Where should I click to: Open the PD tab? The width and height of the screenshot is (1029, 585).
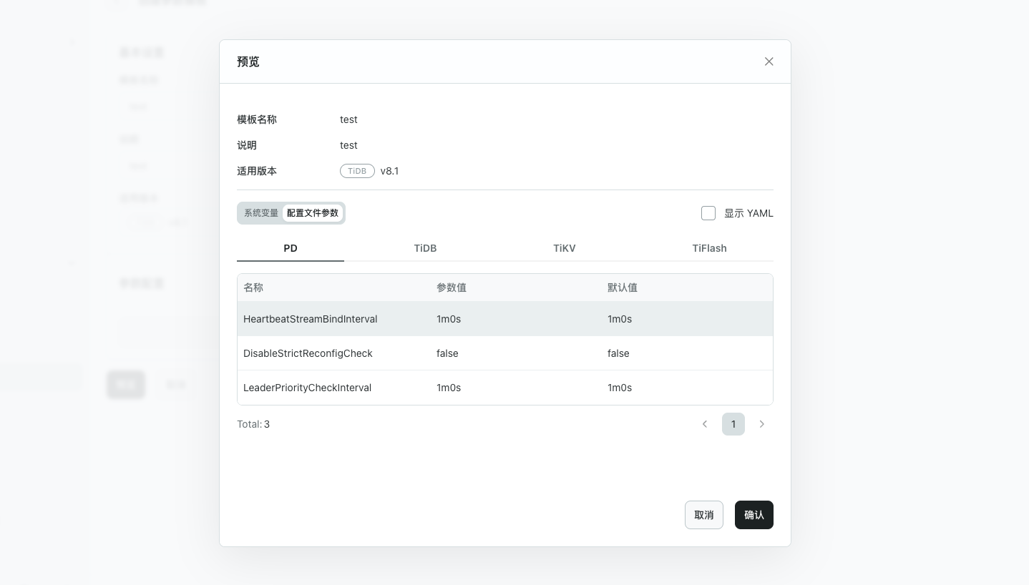tap(291, 248)
